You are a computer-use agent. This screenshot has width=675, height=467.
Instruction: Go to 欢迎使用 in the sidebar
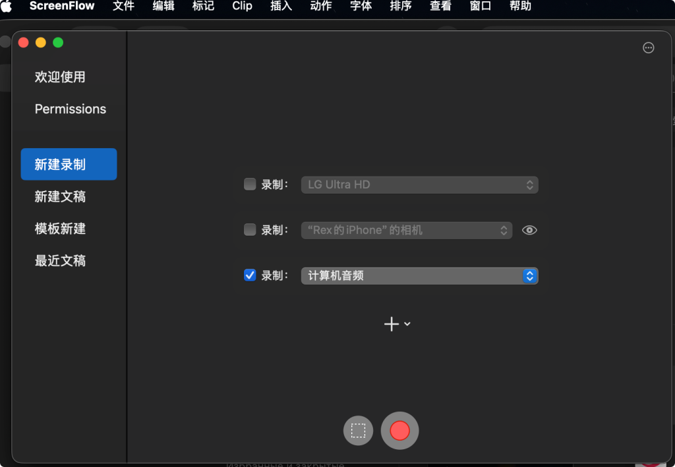pos(60,77)
